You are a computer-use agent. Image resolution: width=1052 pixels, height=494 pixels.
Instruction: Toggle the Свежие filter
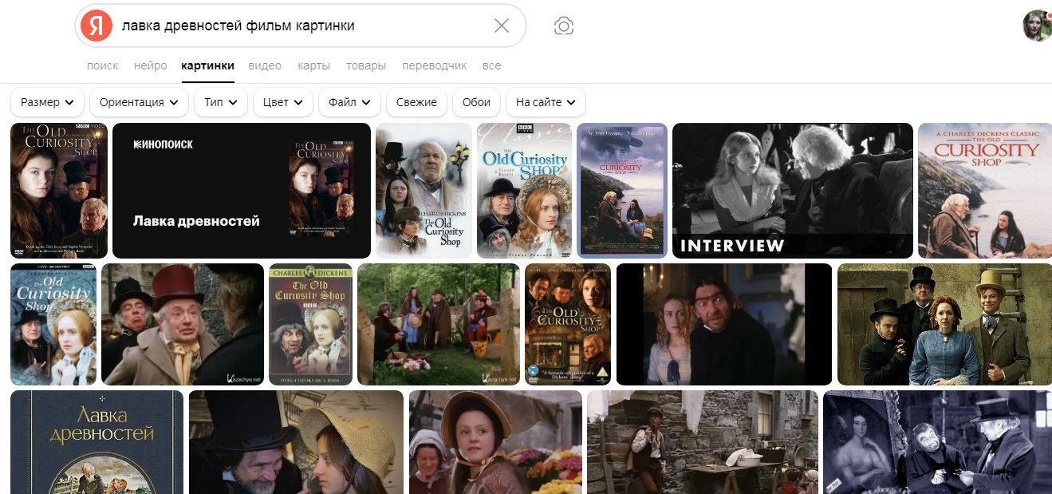coord(416,102)
